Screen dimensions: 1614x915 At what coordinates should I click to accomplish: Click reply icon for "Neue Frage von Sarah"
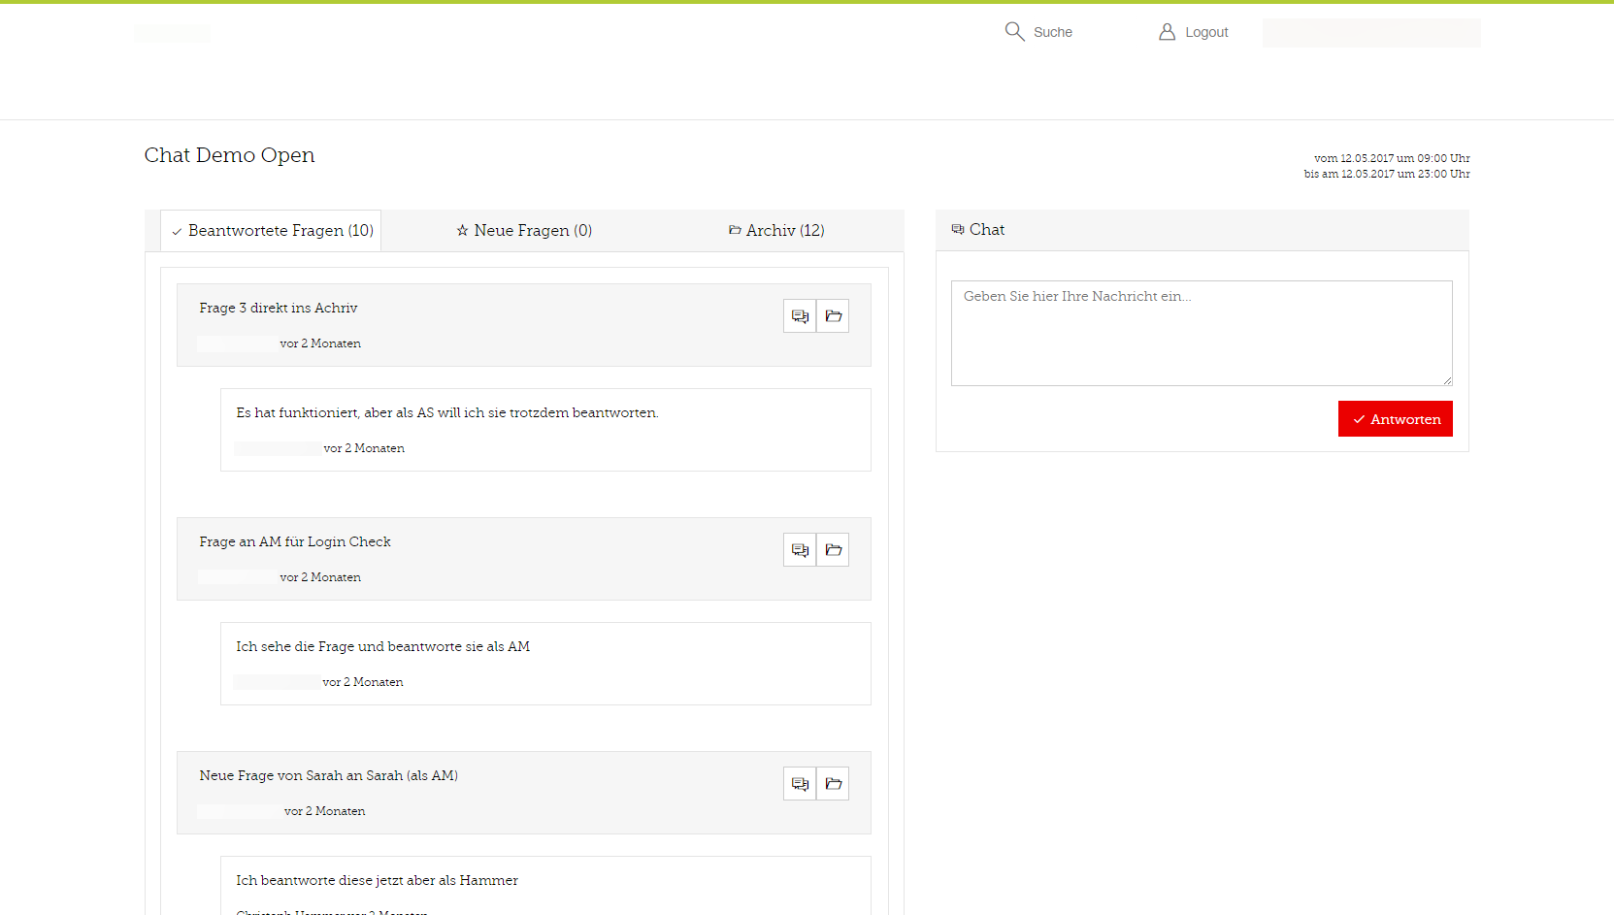(800, 784)
